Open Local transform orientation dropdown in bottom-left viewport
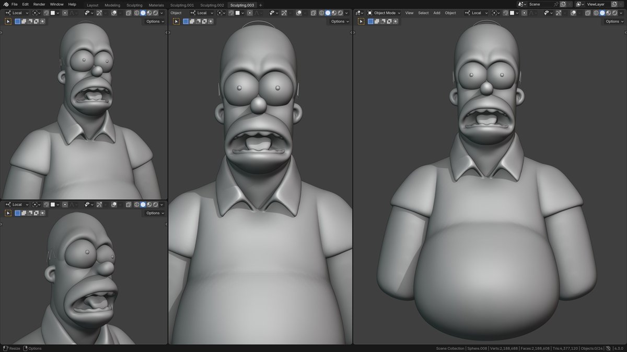 (x=17, y=204)
